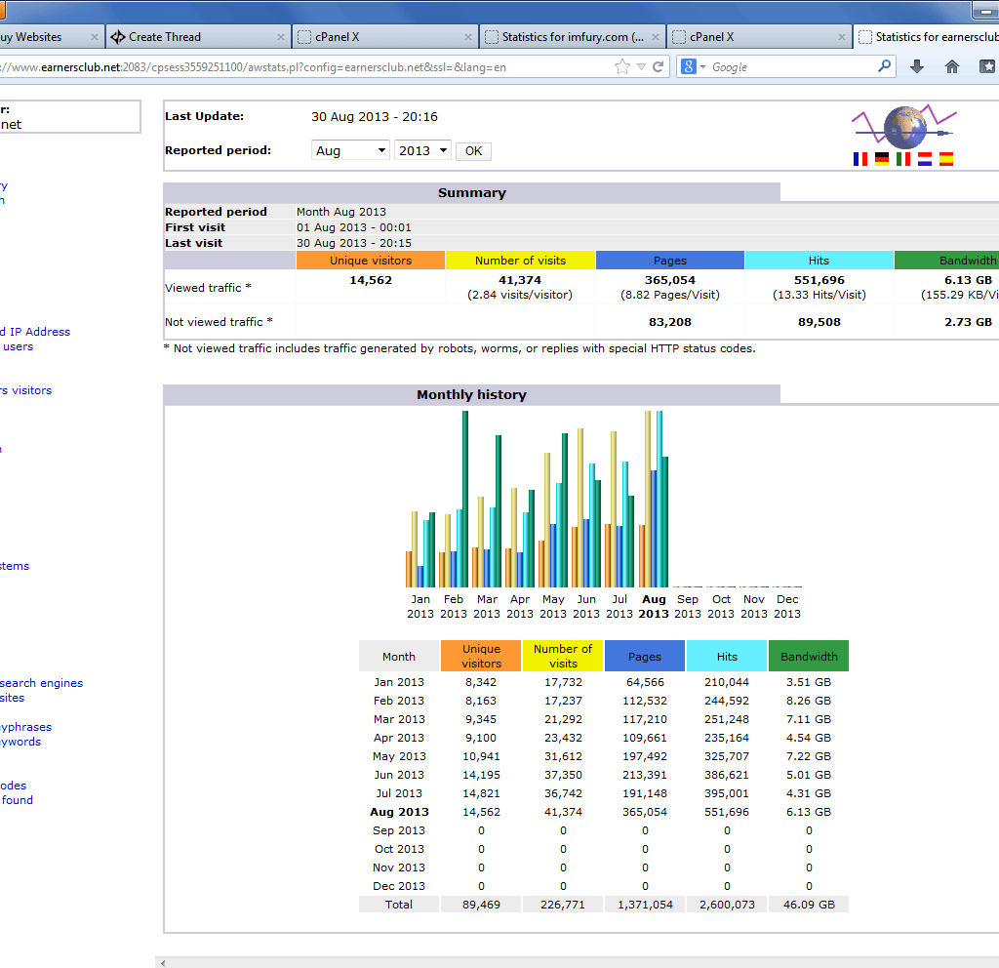The image size is (999, 968).
Task: Click the AWStats globe logo
Action: 904,127
